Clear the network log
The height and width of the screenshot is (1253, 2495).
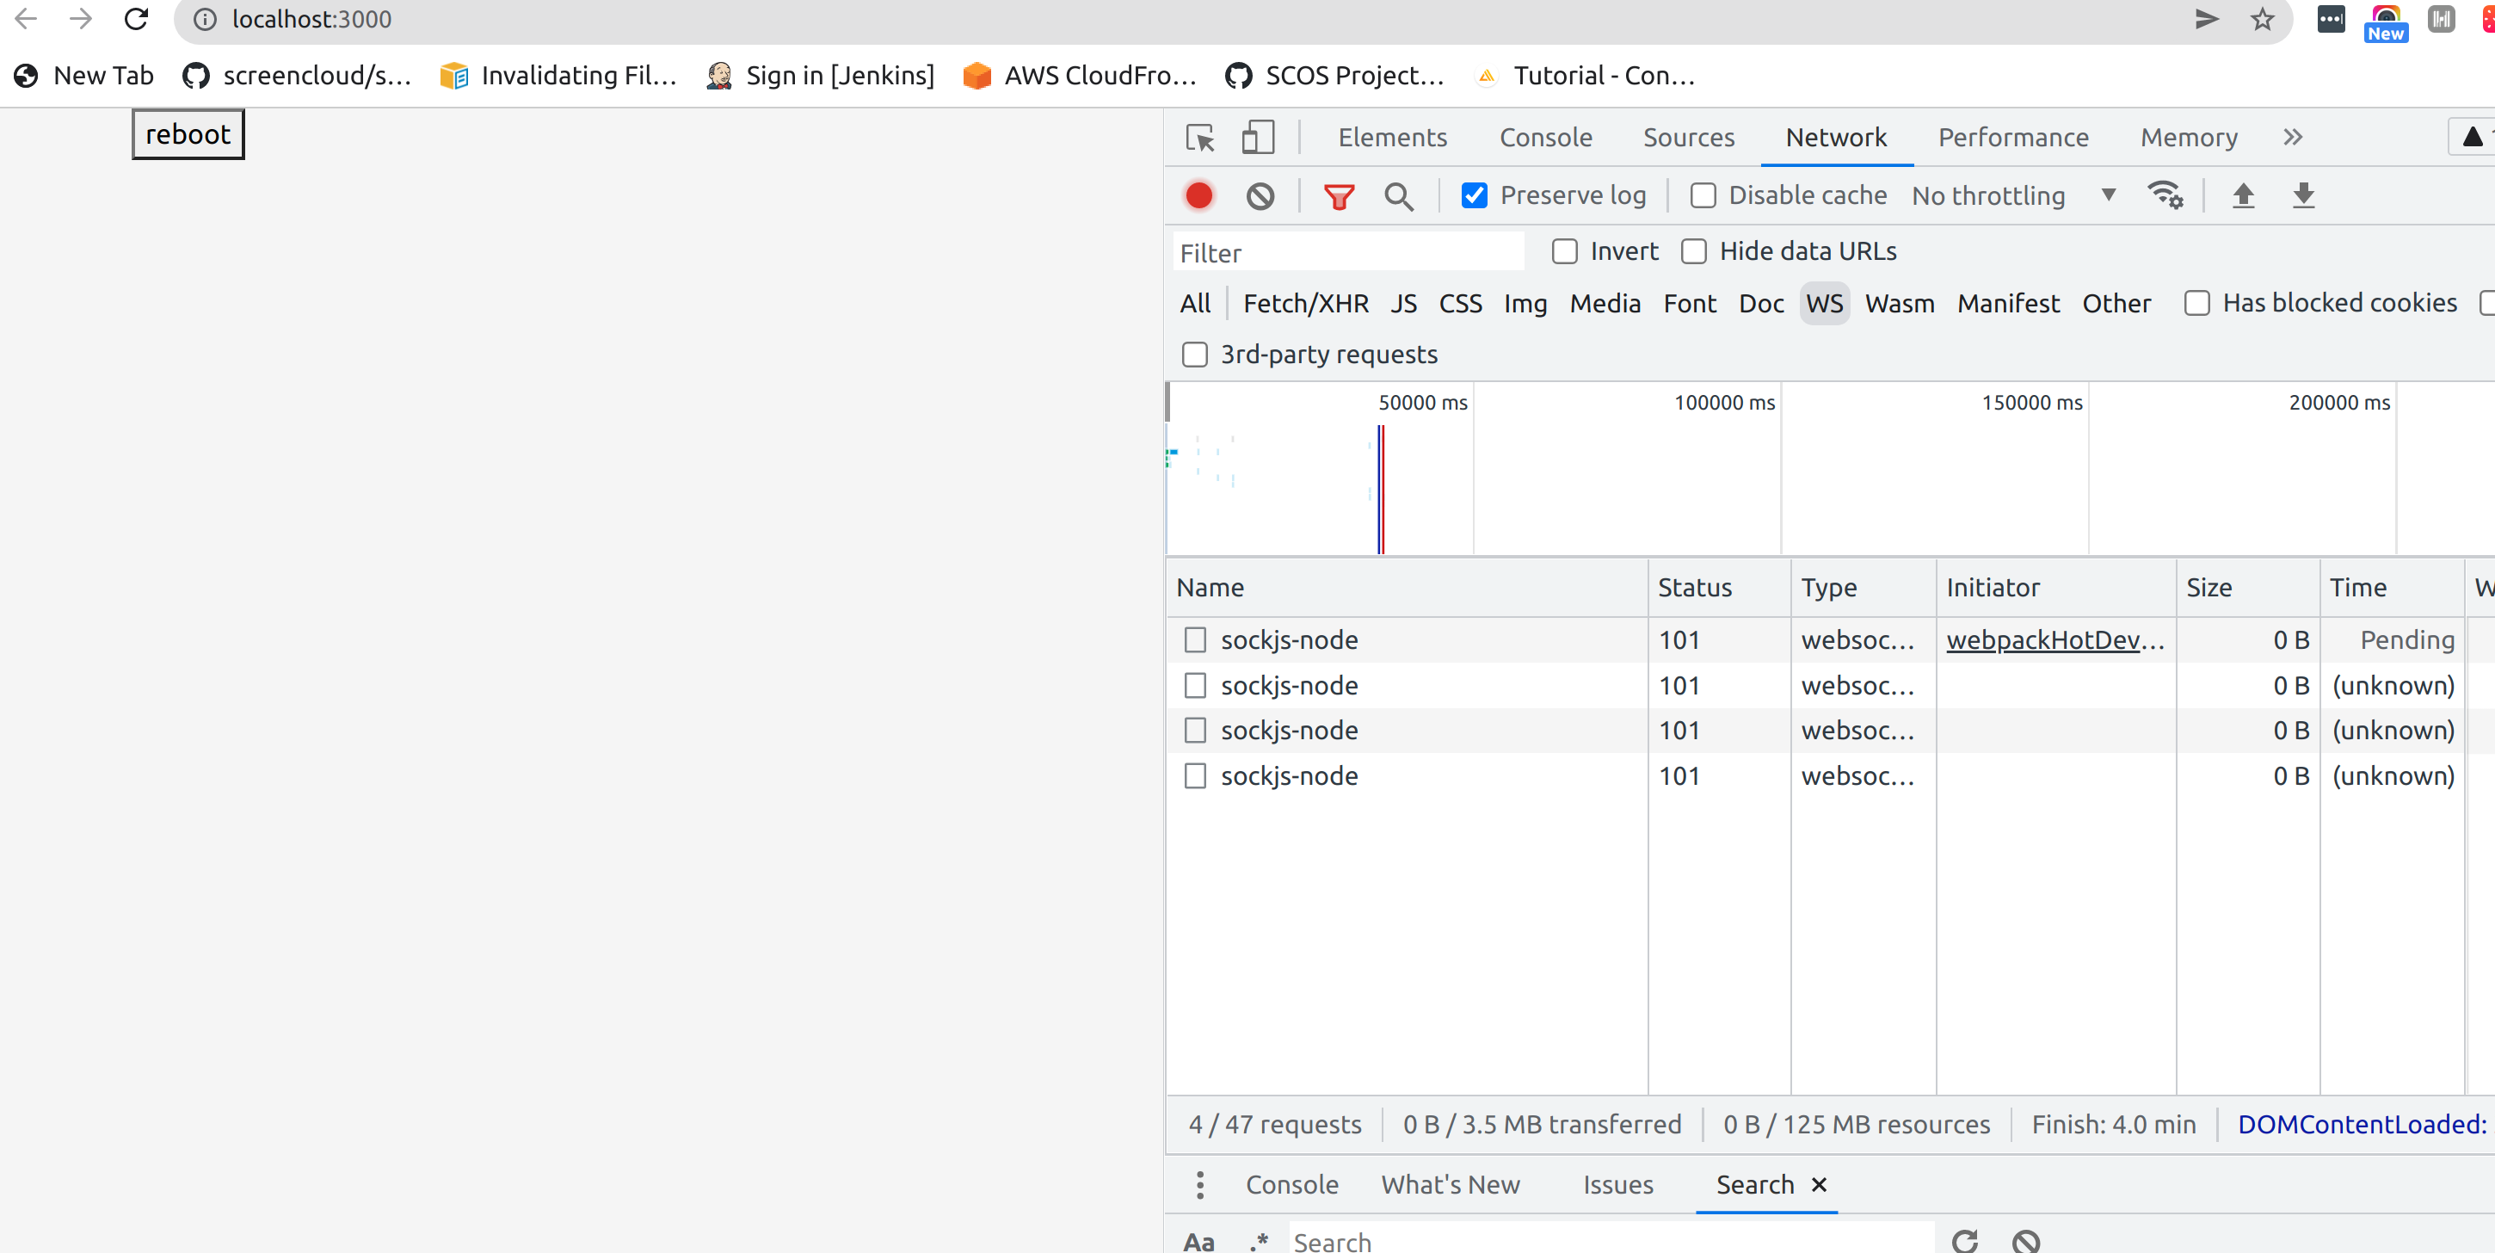(x=1260, y=195)
